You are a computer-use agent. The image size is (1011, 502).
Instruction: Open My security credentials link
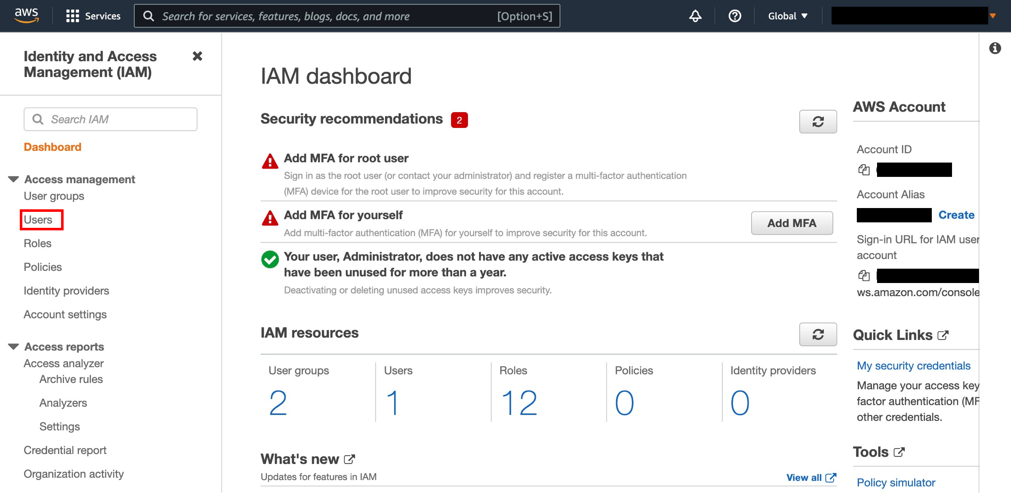[914, 366]
